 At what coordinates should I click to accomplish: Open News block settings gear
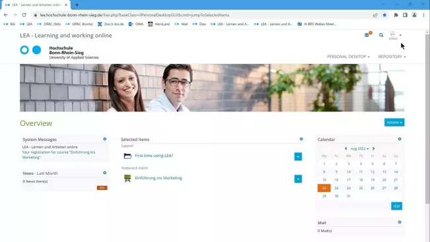point(105,173)
